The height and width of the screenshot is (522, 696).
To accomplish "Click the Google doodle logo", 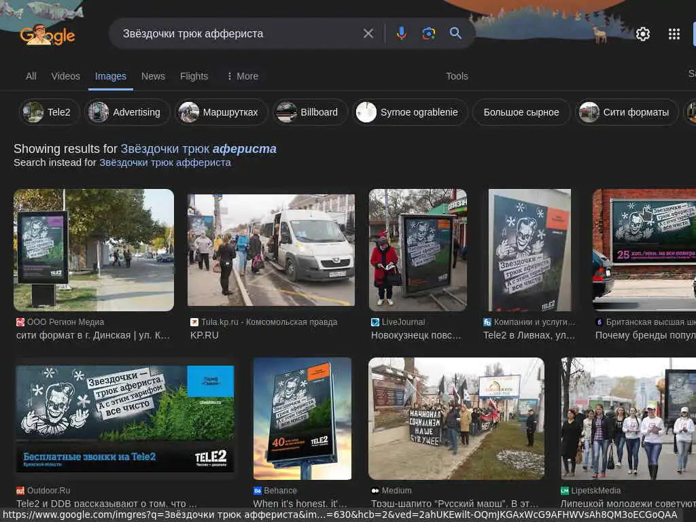I will (x=47, y=35).
